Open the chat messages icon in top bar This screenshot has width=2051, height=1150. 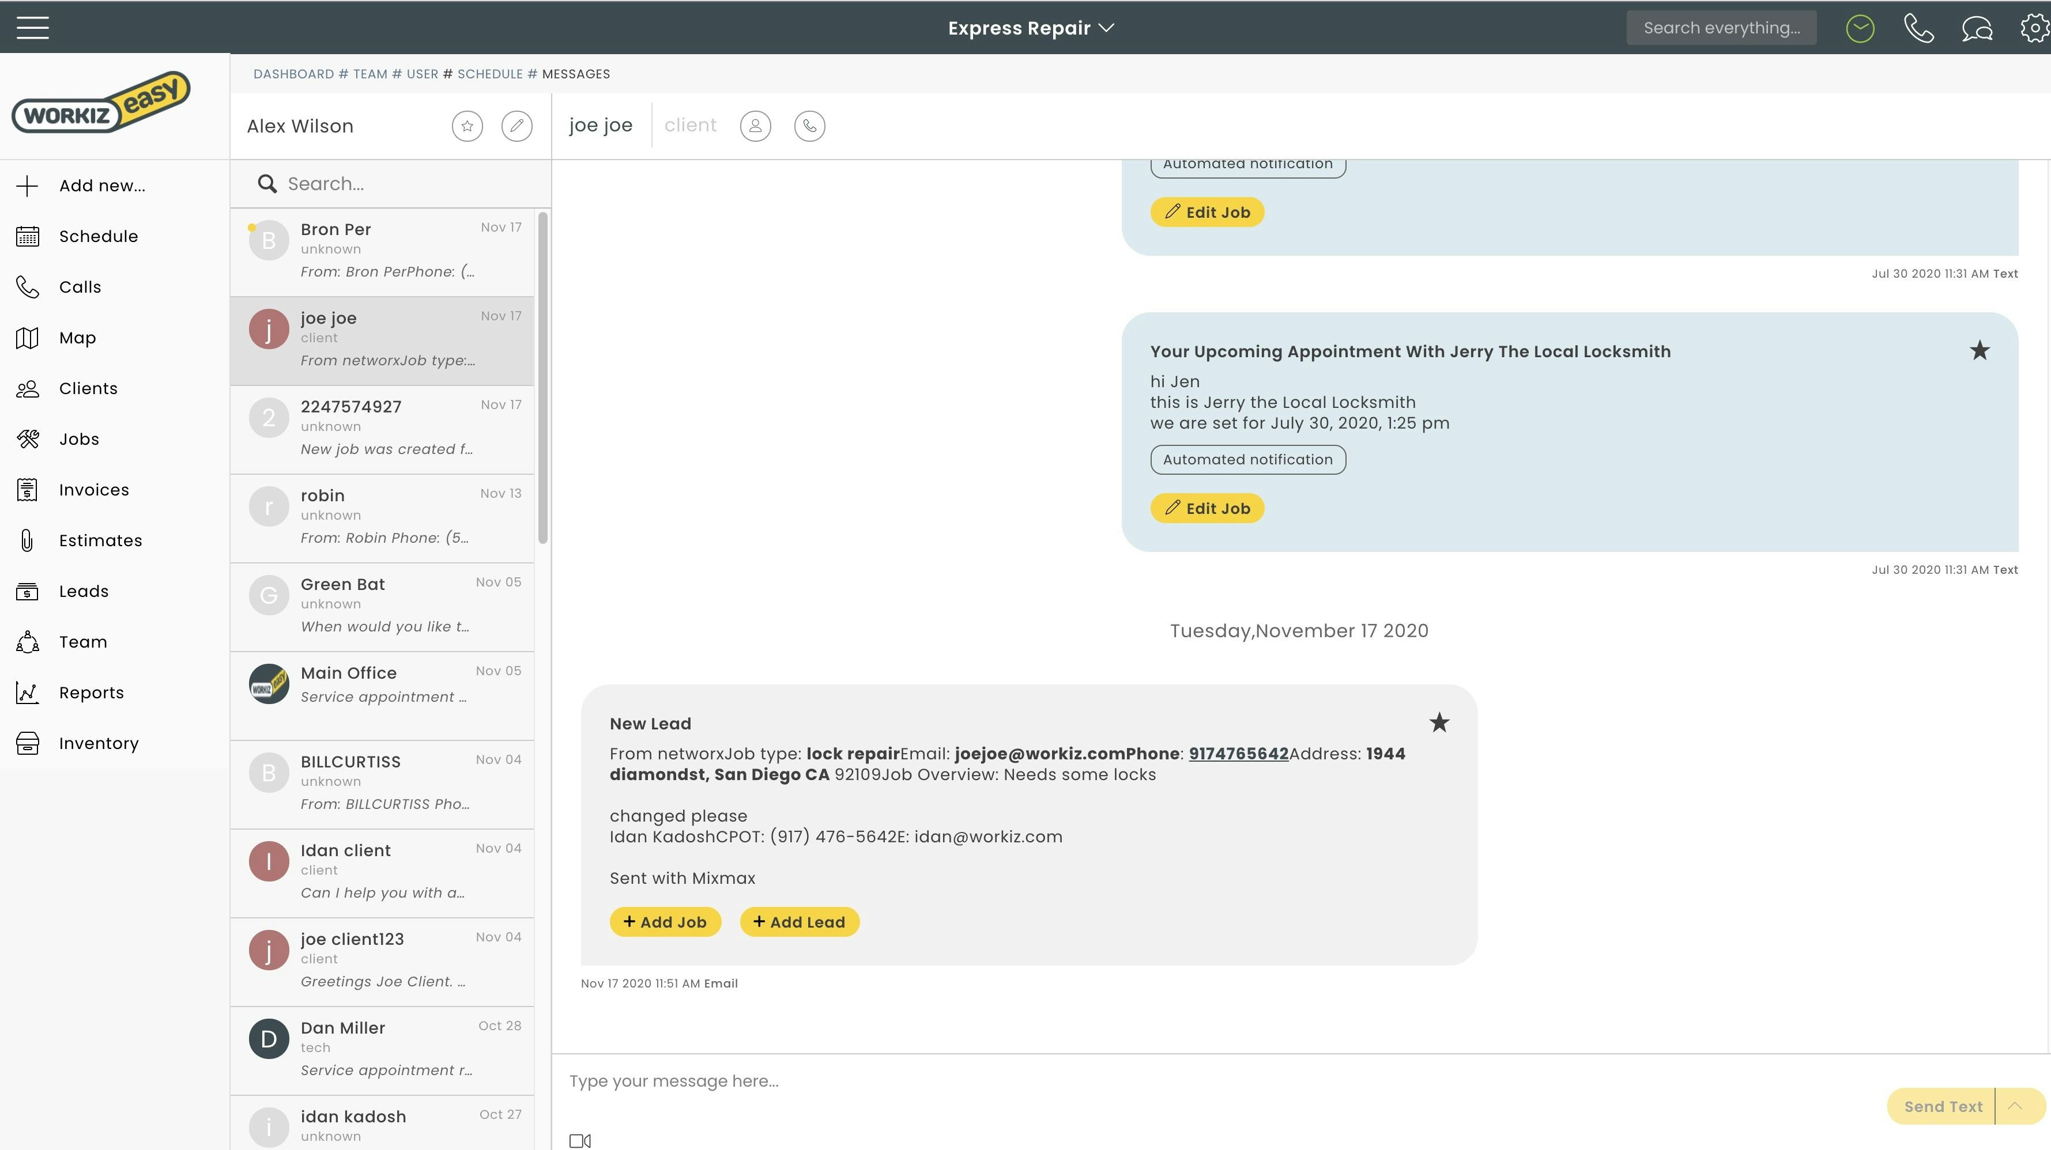(1977, 29)
